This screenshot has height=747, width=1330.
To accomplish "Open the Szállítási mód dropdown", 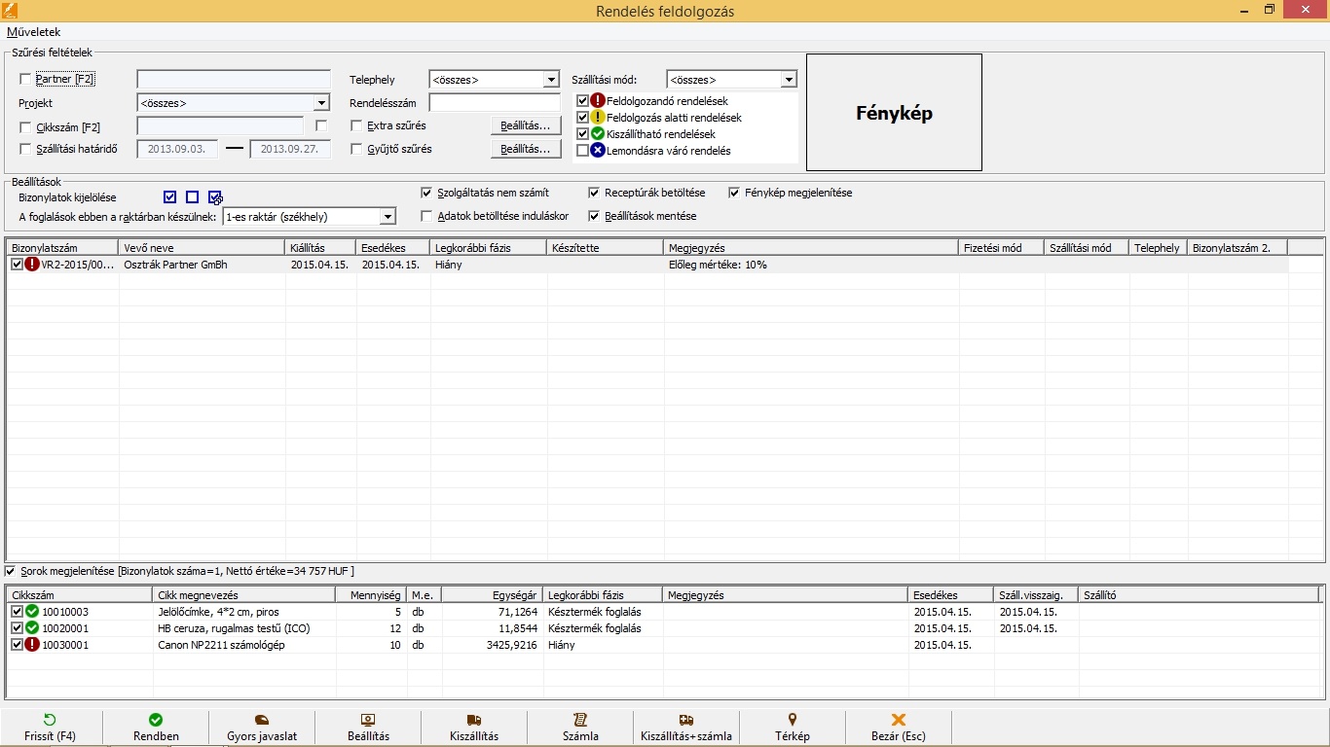I will tap(789, 80).
